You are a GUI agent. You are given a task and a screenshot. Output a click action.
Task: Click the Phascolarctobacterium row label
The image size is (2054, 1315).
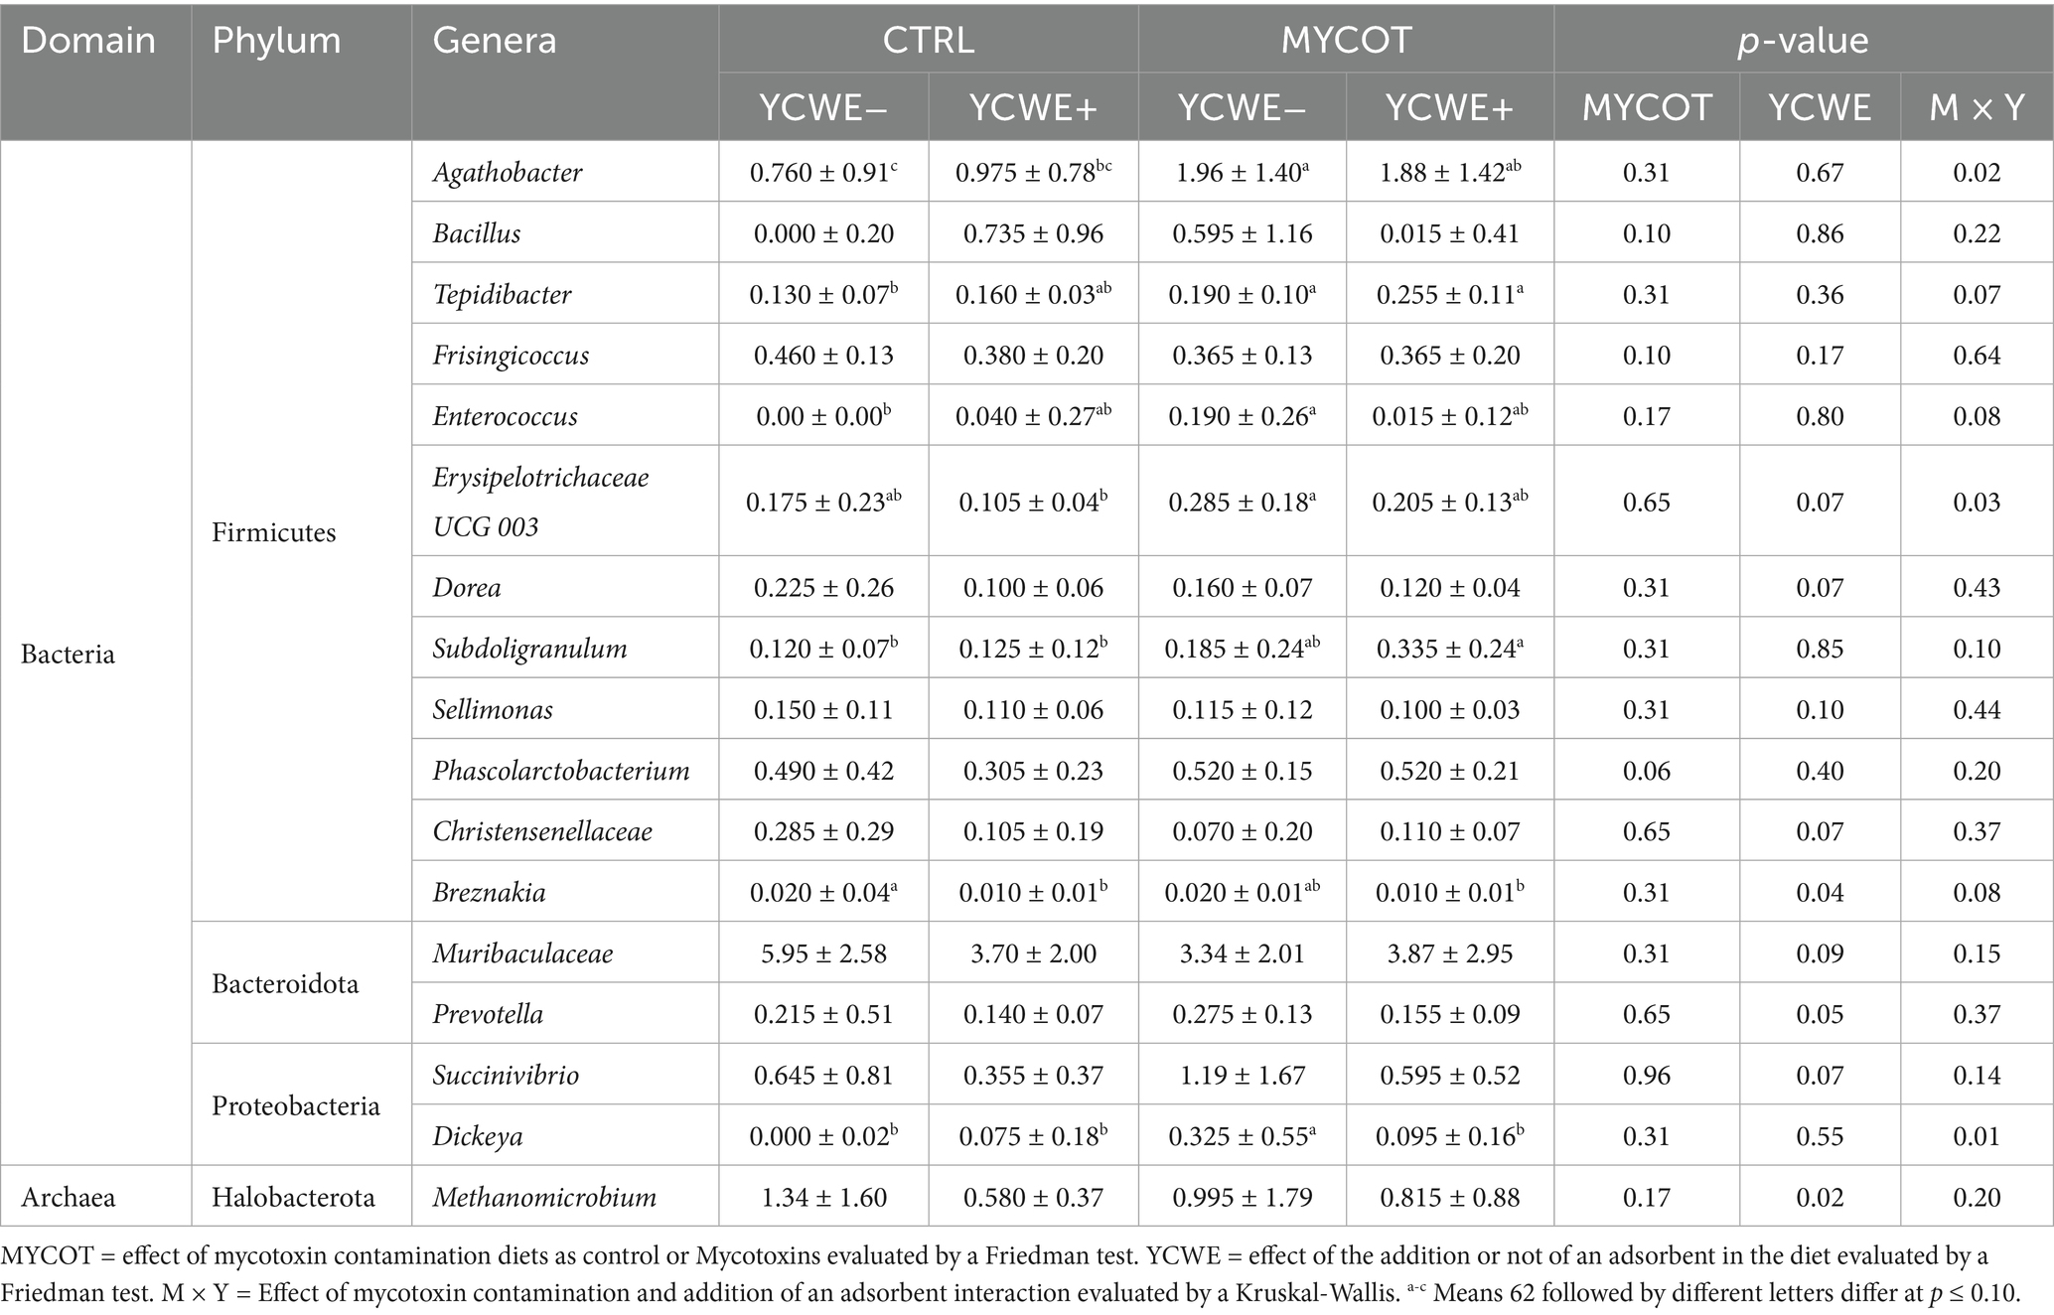561,771
